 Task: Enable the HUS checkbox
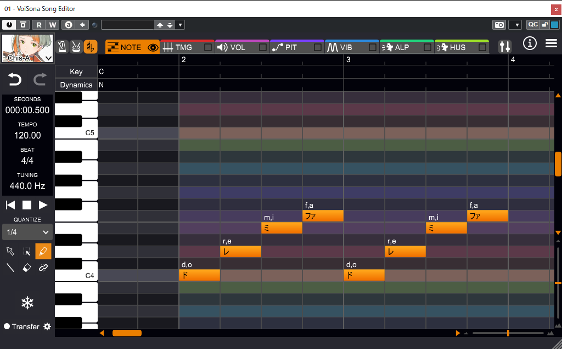click(482, 47)
